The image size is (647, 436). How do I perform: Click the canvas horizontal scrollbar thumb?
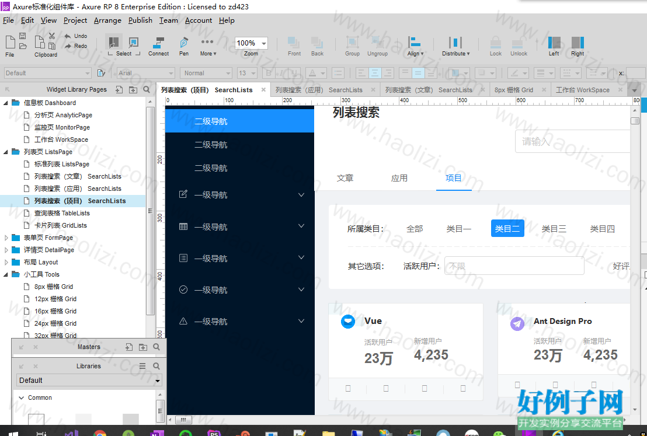tap(183, 420)
